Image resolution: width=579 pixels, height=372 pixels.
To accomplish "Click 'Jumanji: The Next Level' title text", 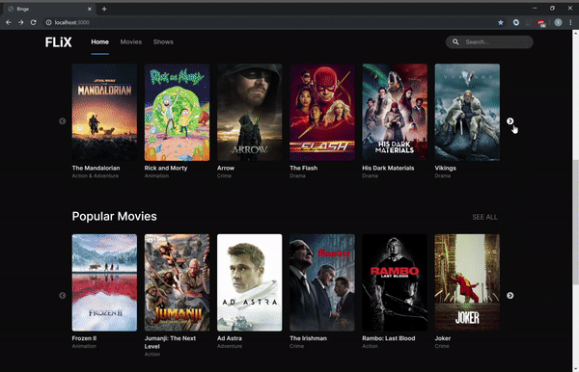I will tap(170, 342).
